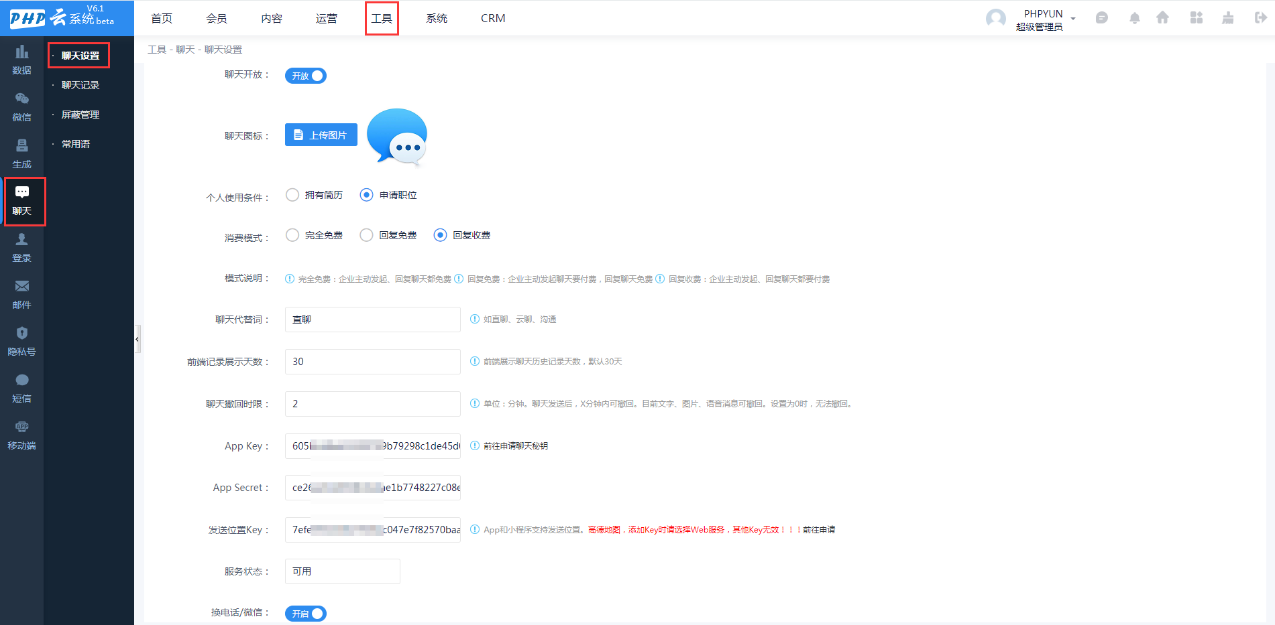Open the grid apps icon in the header
The image size is (1275, 625).
(x=1196, y=18)
